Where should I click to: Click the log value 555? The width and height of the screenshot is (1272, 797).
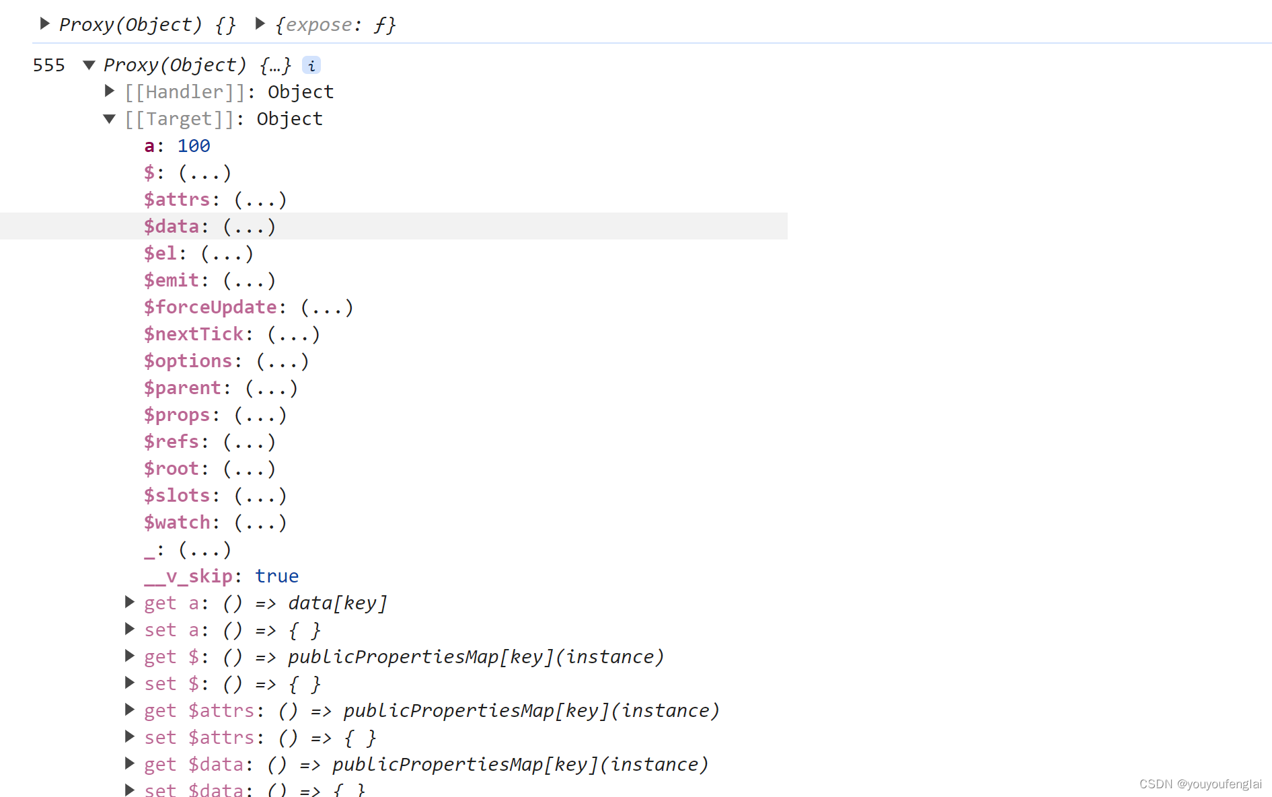[x=49, y=65]
